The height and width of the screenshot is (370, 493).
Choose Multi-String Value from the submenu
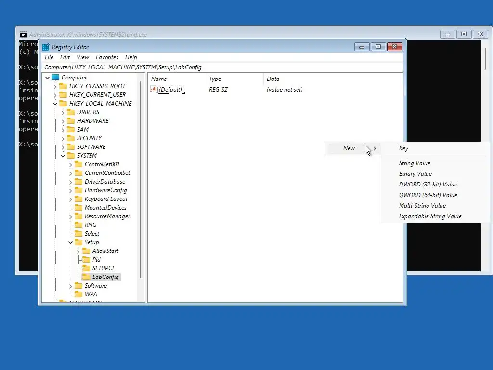(x=435, y=205)
